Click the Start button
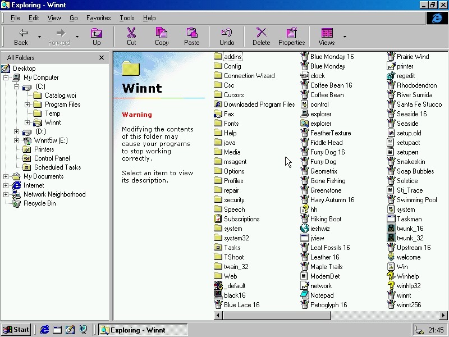The image size is (449, 337). pos(16,330)
